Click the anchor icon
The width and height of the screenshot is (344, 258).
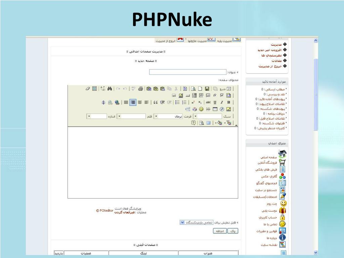[x=103, y=102]
